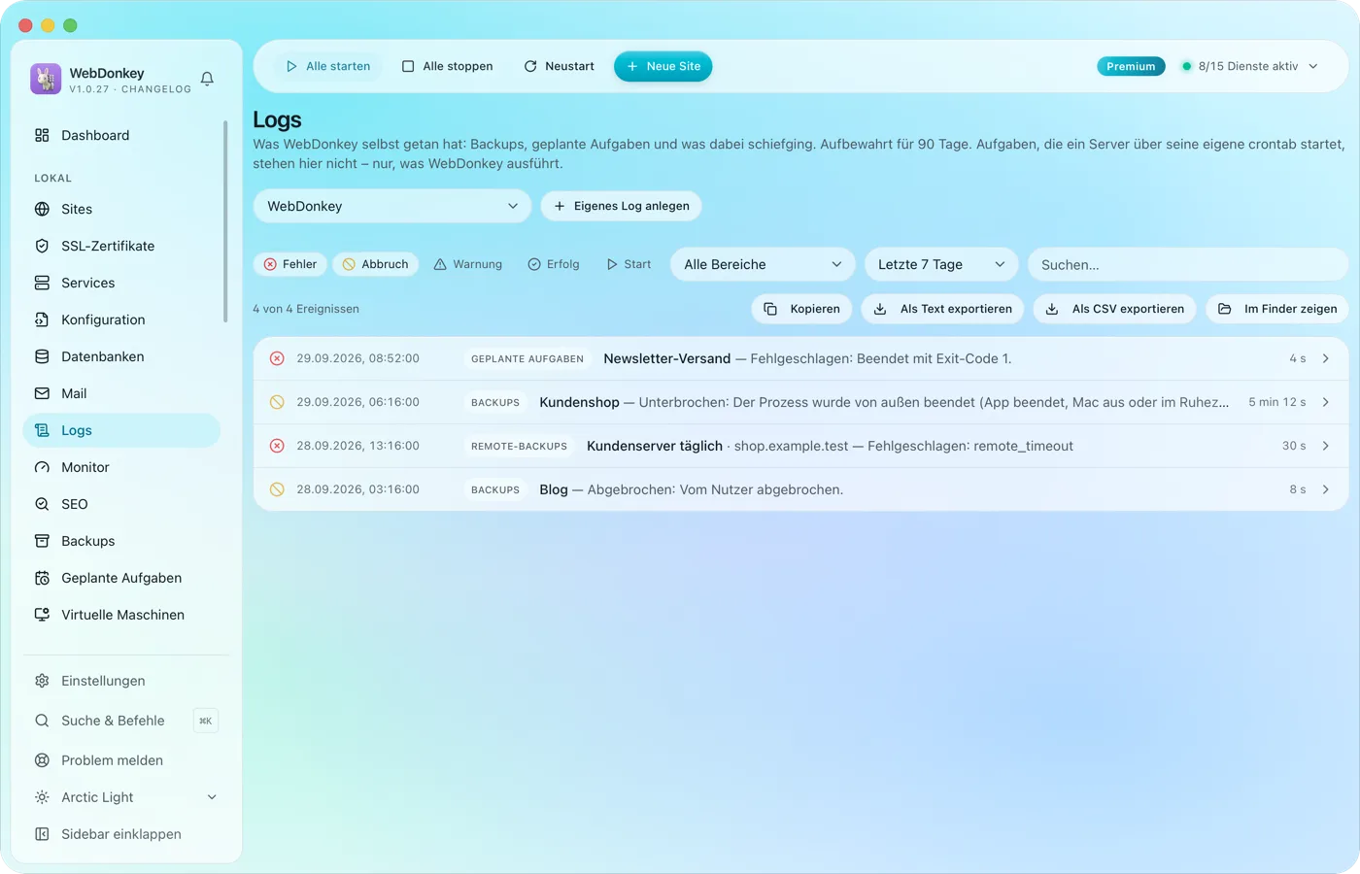Open Monitor section
The image size is (1360, 874).
pos(121,467)
